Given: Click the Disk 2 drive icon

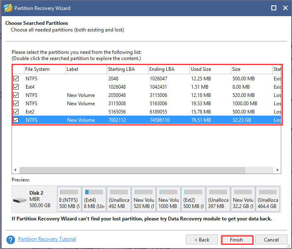Looking at the screenshot, I should [x=20, y=201].
